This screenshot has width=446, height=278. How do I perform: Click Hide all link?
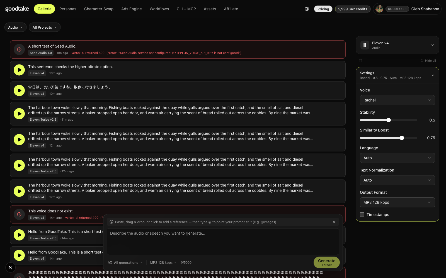(428, 61)
